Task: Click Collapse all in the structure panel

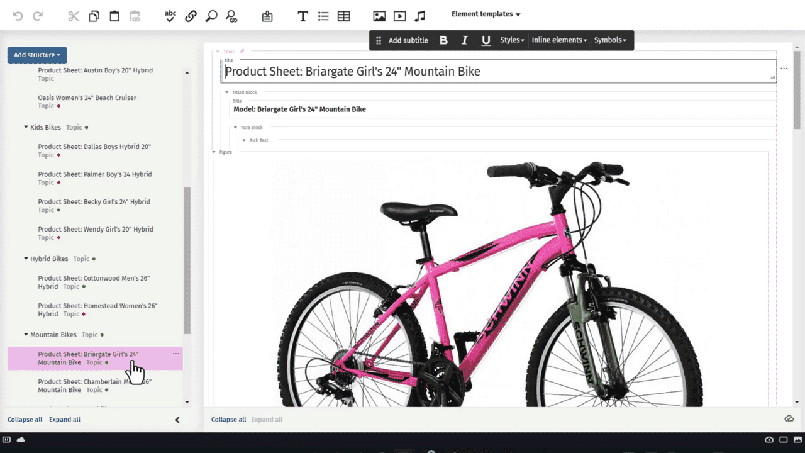Action: point(25,419)
